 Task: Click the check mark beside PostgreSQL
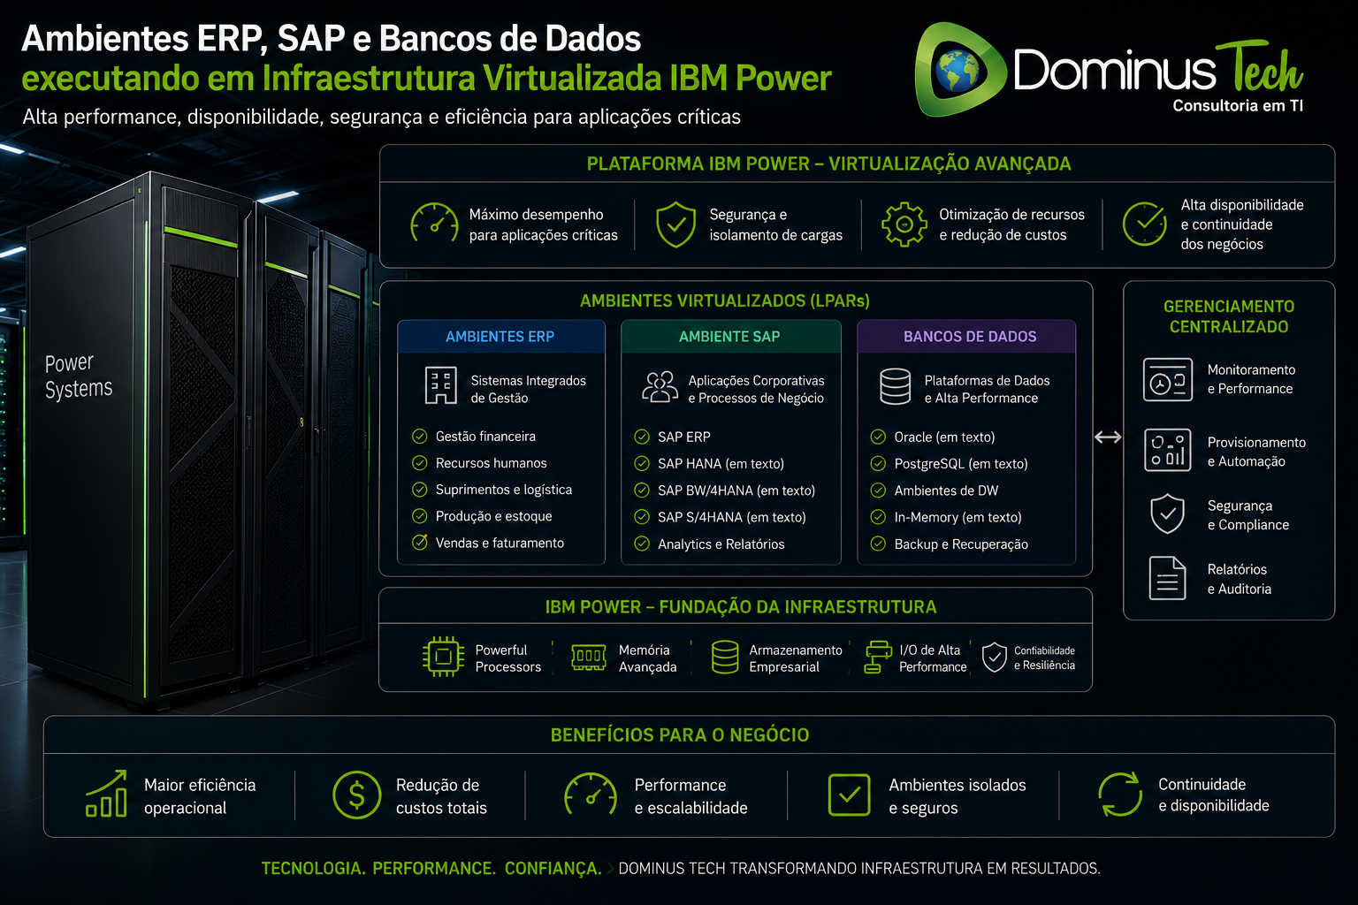[x=878, y=463]
